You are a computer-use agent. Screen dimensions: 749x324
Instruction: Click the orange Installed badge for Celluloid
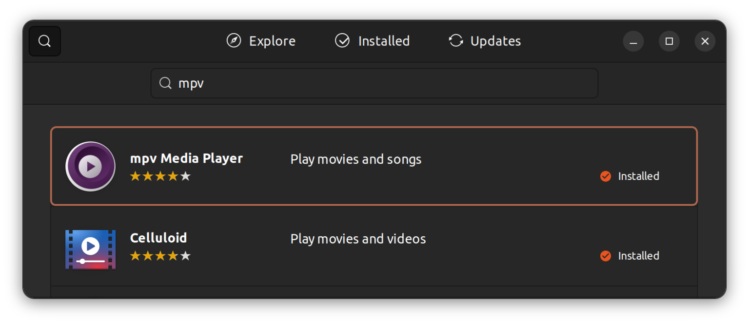click(x=606, y=256)
